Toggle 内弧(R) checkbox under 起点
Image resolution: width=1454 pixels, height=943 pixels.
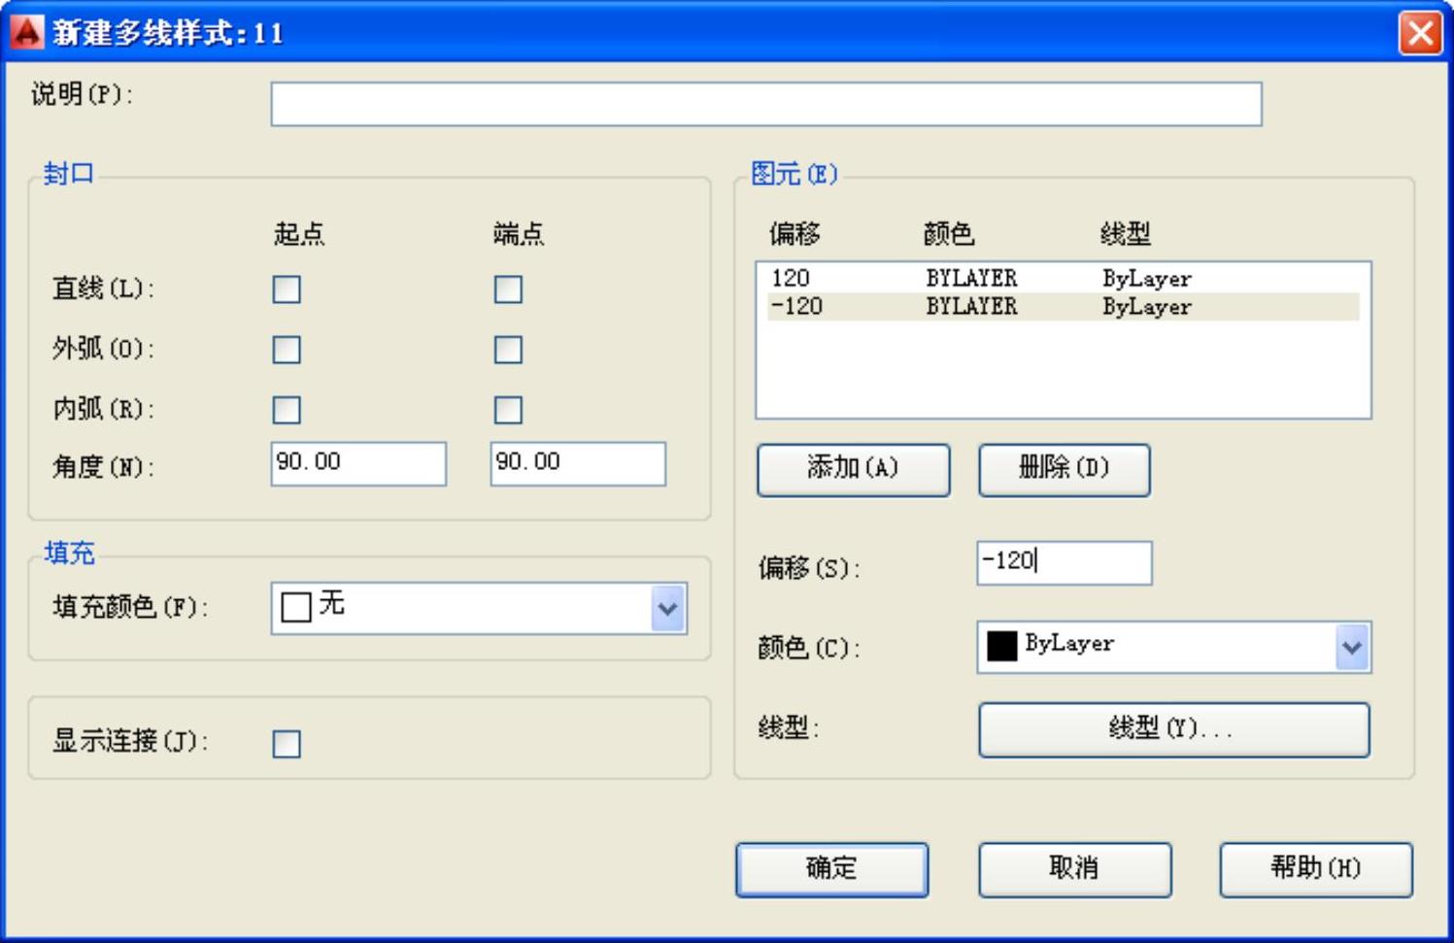point(287,410)
